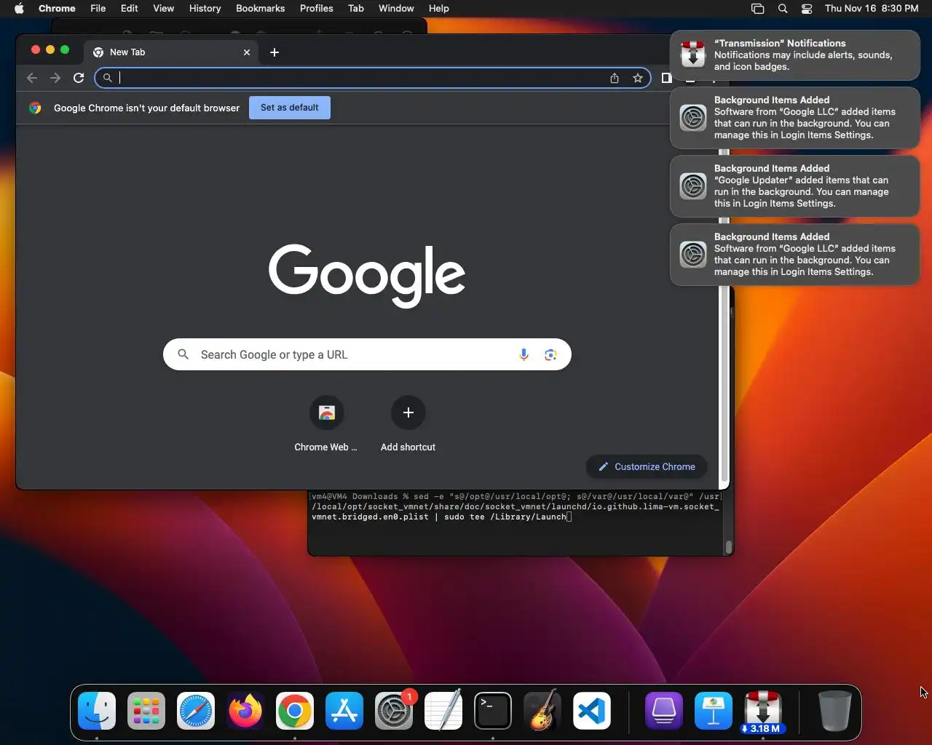This screenshot has width=932, height=745.
Task: Open the Google Updater background items notification
Action: (795, 186)
